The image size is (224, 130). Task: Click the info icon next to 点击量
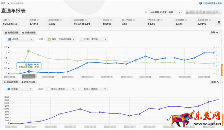coord(38,20)
